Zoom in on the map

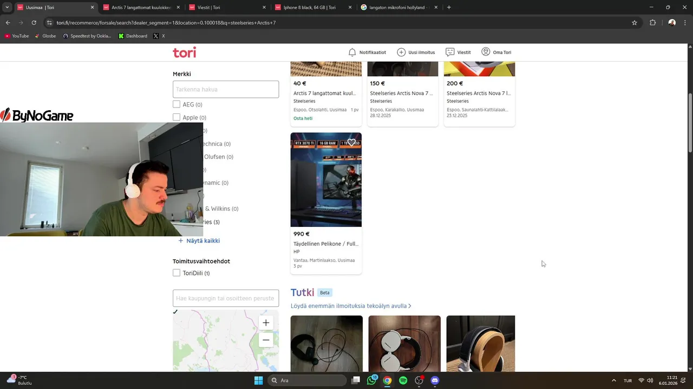[x=266, y=323]
